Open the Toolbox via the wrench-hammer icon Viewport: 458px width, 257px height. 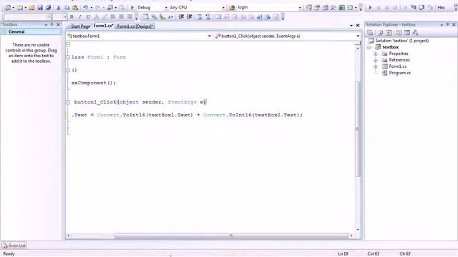333,8
